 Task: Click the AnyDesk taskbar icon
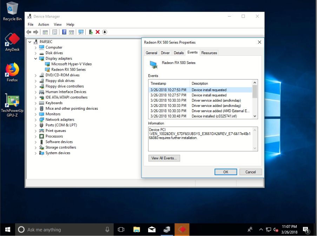coord(182,230)
